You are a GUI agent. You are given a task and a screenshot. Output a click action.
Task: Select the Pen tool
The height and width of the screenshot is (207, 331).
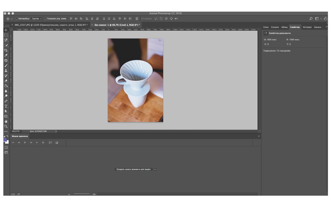pos(6,101)
